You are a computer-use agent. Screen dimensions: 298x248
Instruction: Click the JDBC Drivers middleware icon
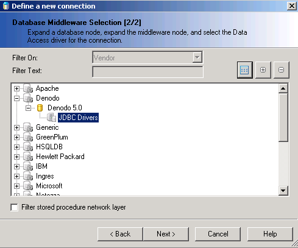[52, 118]
